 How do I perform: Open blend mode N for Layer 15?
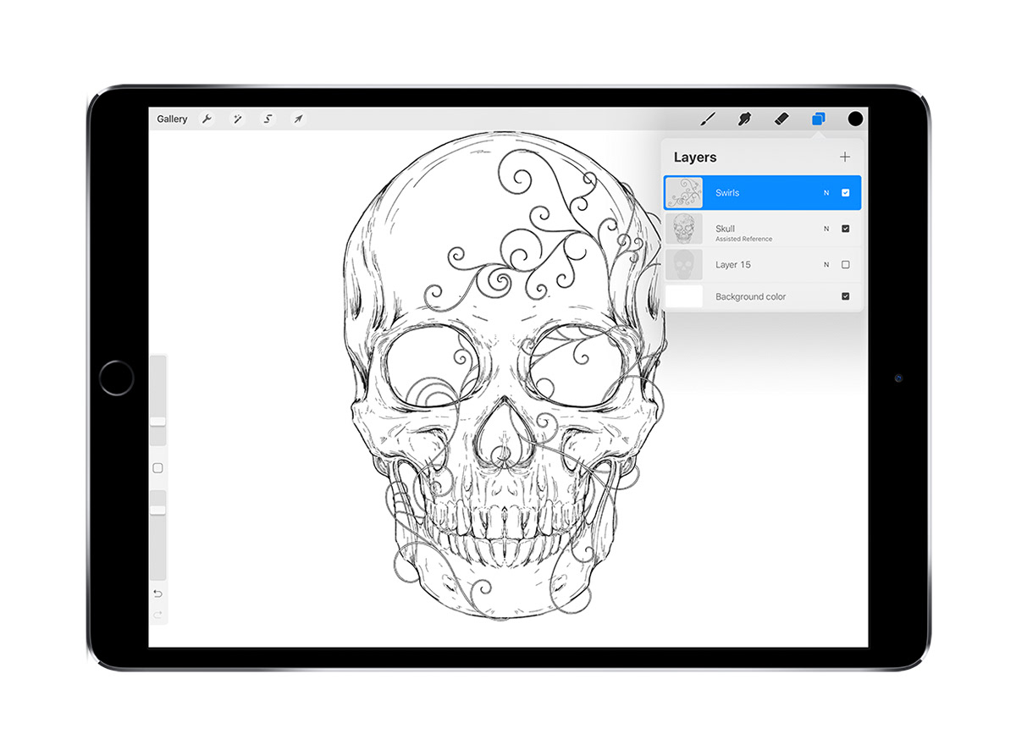point(826,265)
